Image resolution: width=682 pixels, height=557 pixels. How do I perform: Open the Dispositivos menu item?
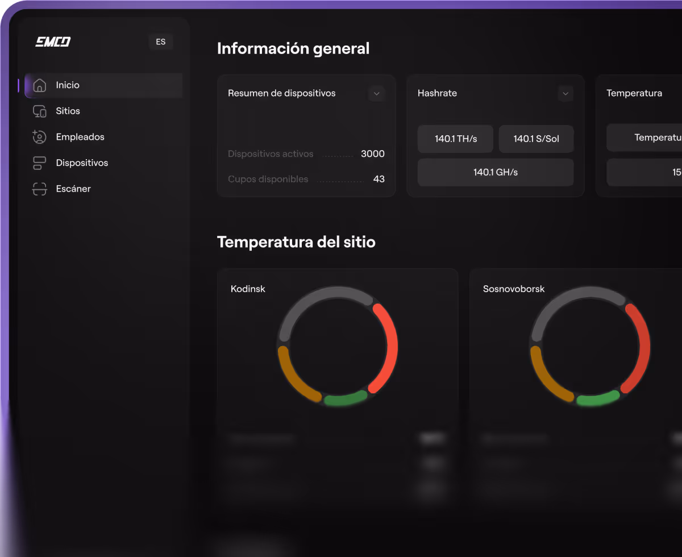pyautogui.click(x=82, y=163)
